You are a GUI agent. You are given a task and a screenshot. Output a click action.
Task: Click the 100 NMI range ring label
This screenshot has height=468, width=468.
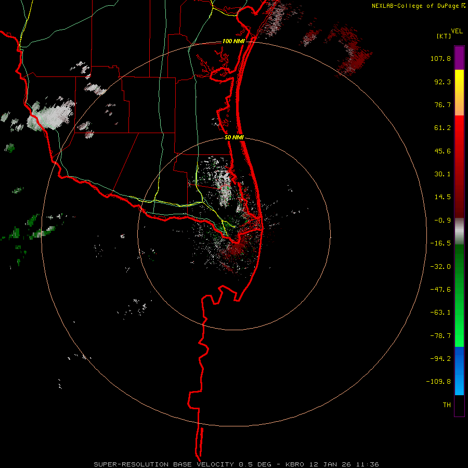coord(233,41)
